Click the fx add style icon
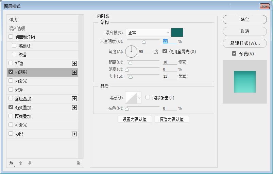This screenshot has width=273, height=174. [x=12, y=163]
